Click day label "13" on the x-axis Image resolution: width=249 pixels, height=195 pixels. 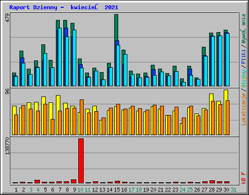pos(102,190)
